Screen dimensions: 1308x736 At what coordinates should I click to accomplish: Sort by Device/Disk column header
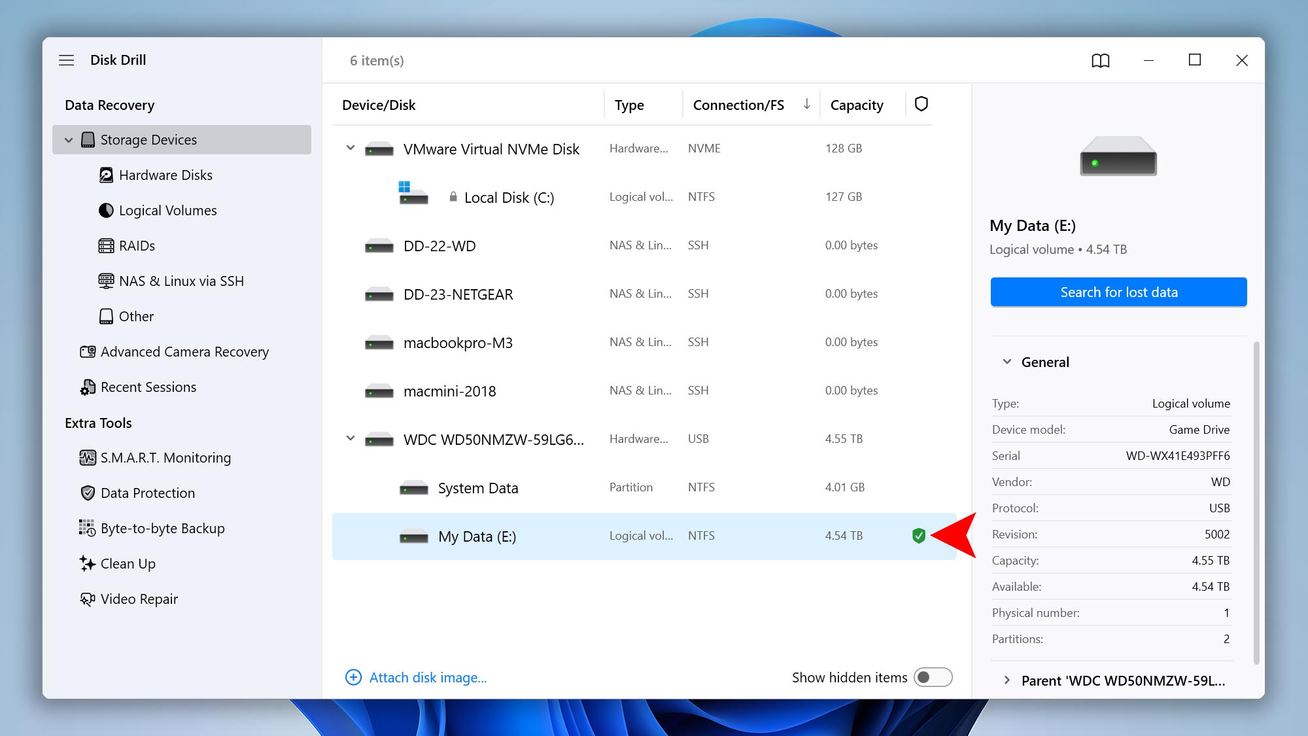pyautogui.click(x=379, y=105)
